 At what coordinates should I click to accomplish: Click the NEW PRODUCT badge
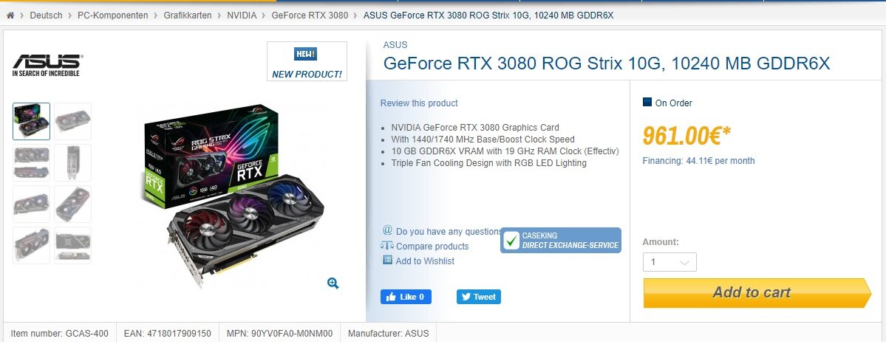pos(307,61)
